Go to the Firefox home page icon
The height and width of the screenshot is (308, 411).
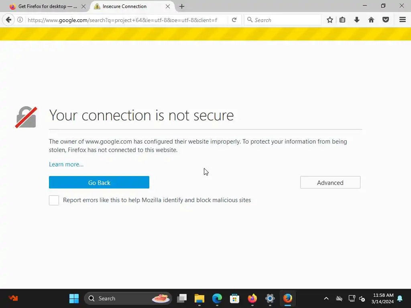point(371,20)
